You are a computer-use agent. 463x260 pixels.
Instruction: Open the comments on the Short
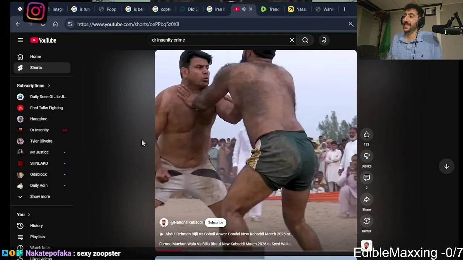366,178
